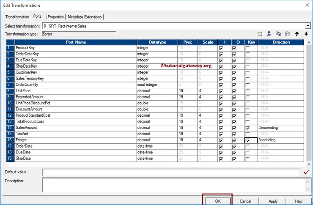Switch to the Transformation tab
This screenshot has height=205, width=313.
[x=17, y=17]
